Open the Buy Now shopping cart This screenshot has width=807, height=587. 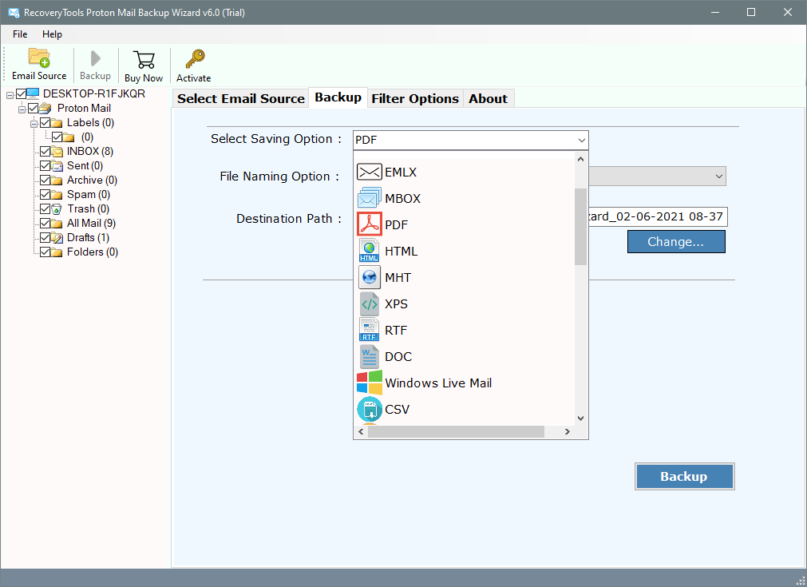click(144, 60)
